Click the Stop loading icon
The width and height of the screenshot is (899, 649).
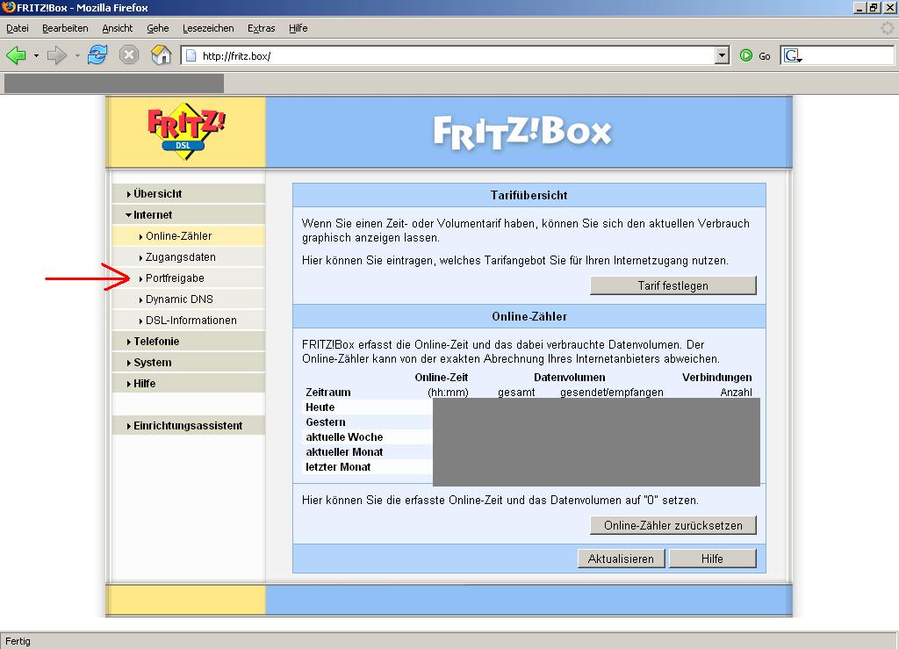[129, 55]
